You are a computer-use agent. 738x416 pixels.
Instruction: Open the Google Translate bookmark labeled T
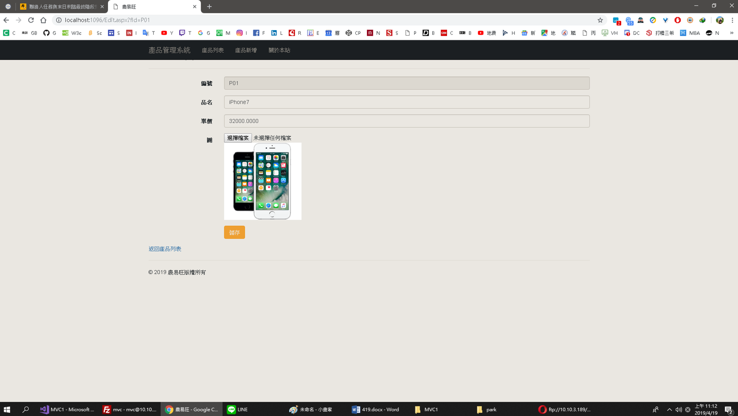pos(149,33)
